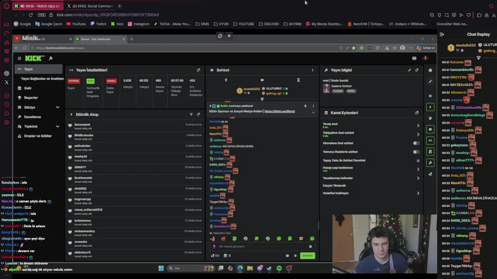Screen dimensions: 497x279
Task: Open Yayın in dashboard sidebar
Action: point(38,69)
